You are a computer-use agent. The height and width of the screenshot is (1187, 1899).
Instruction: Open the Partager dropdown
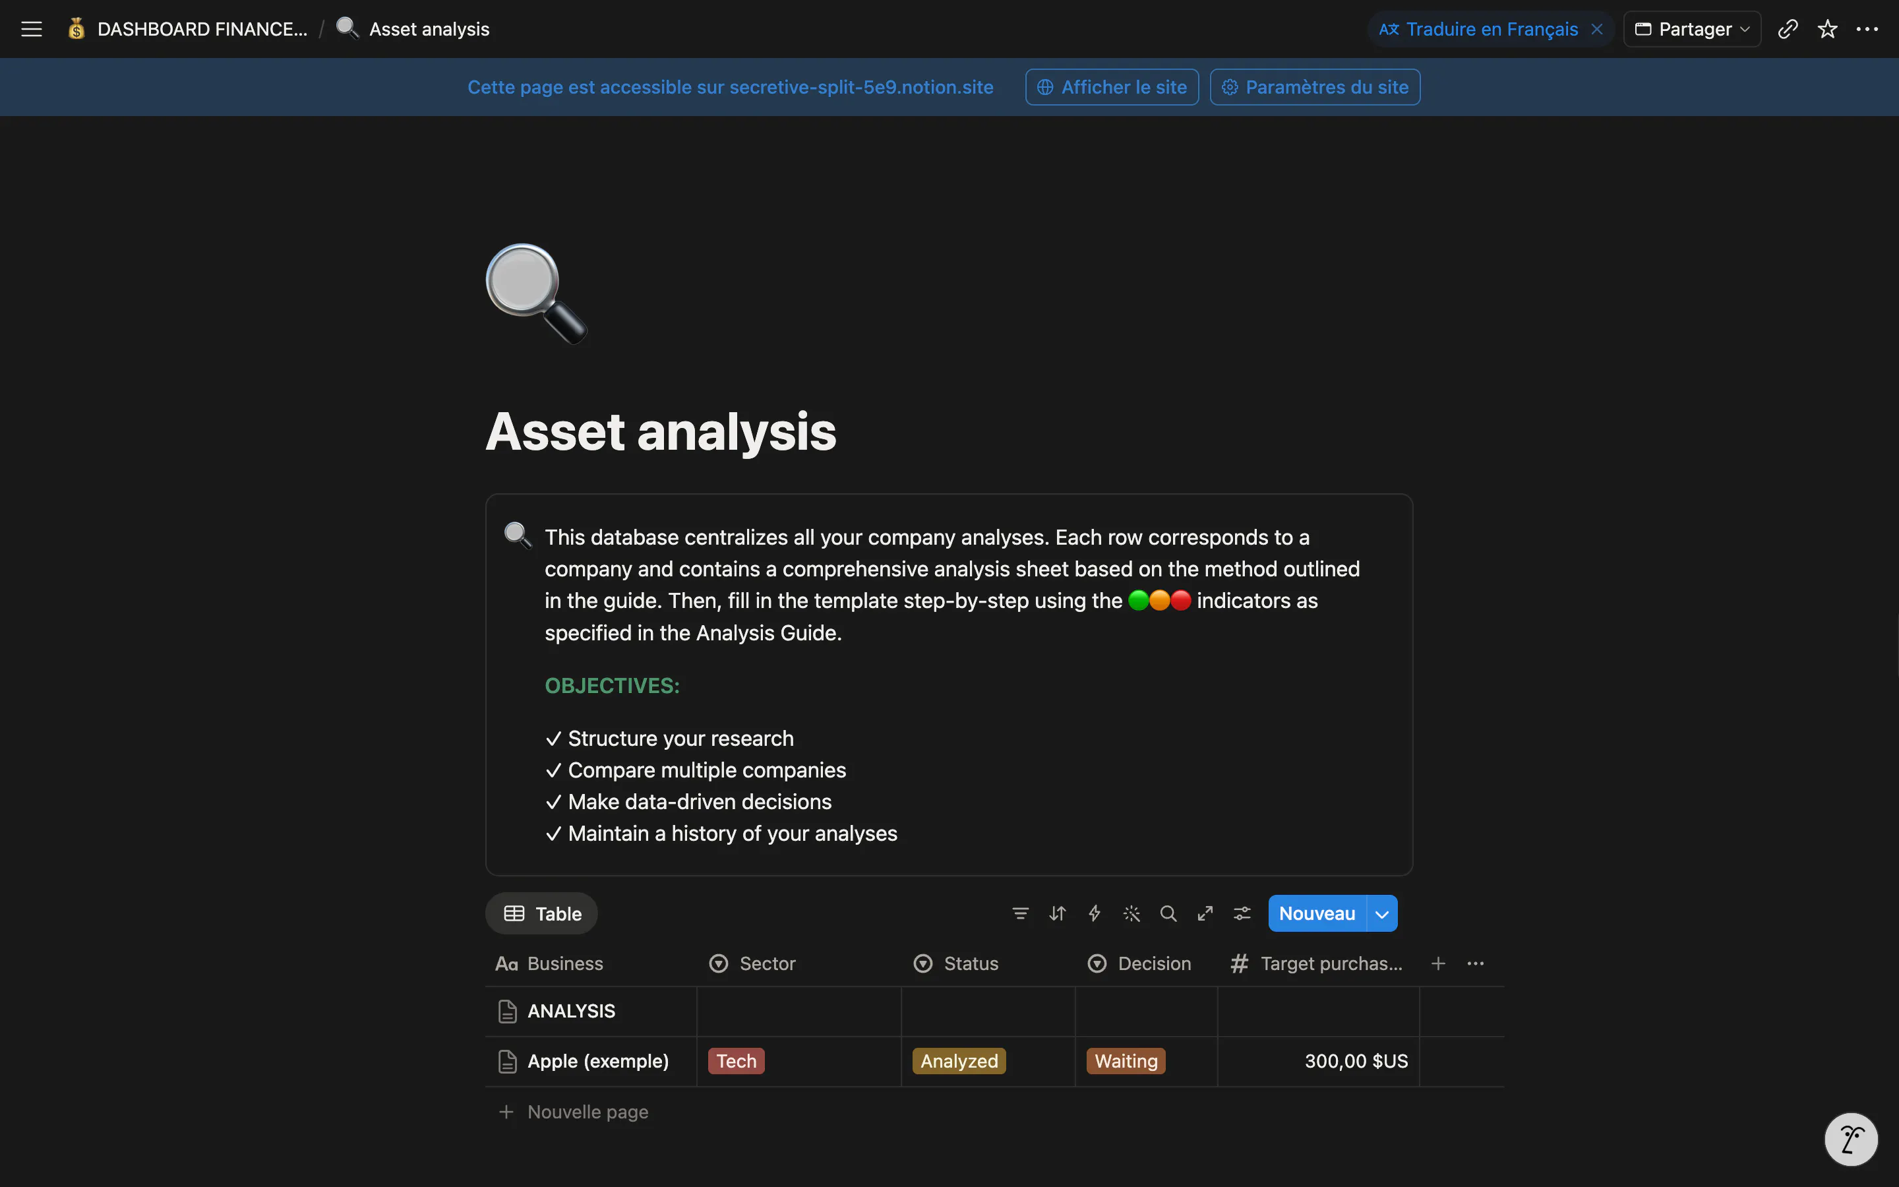tap(1692, 29)
